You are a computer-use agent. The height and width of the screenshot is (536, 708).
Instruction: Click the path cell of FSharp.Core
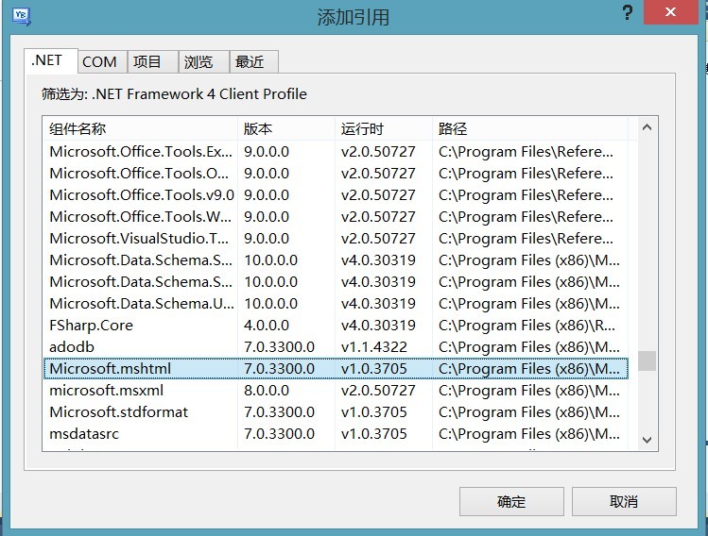(x=527, y=326)
